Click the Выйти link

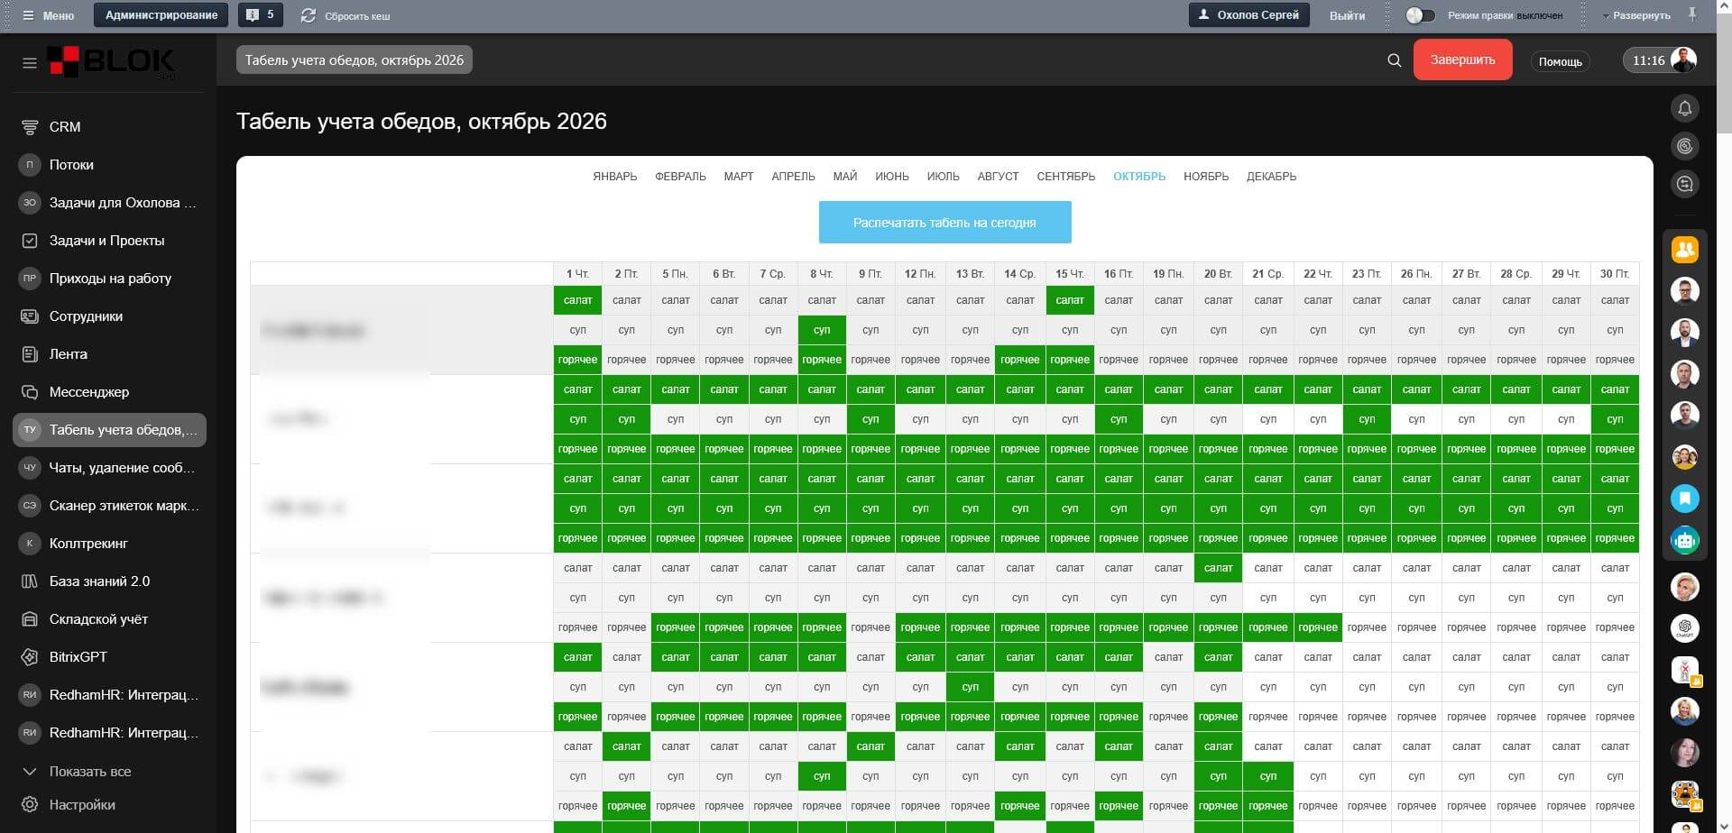[x=1347, y=15]
